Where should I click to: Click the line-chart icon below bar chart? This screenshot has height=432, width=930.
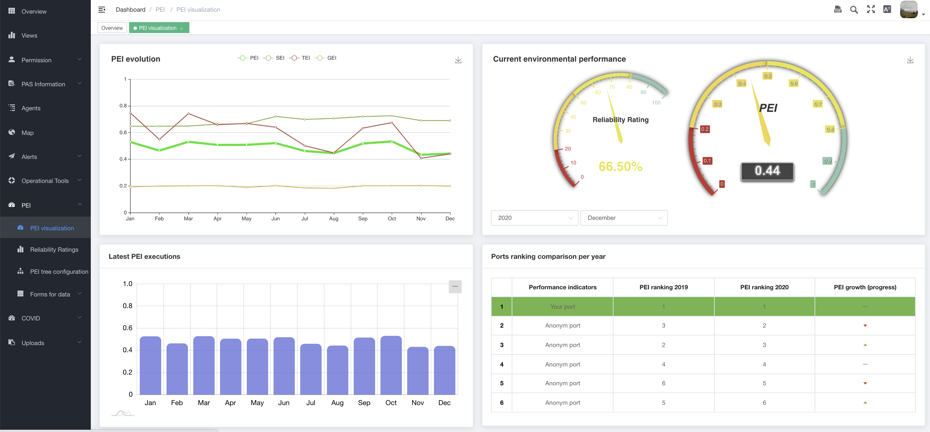[x=123, y=413]
